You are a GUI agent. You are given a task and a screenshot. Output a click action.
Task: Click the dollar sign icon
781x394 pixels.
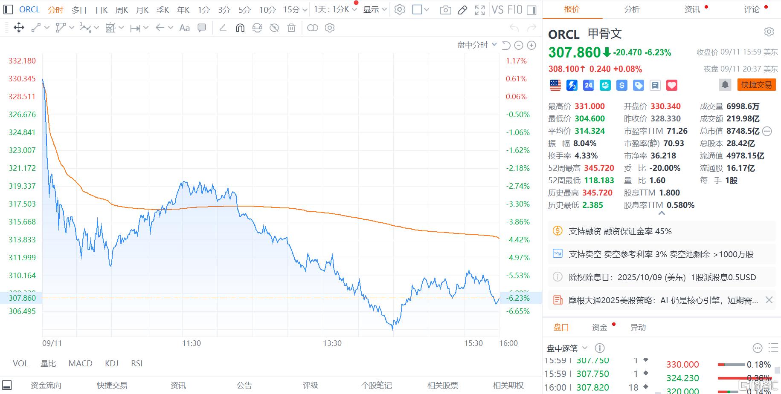(622, 85)
